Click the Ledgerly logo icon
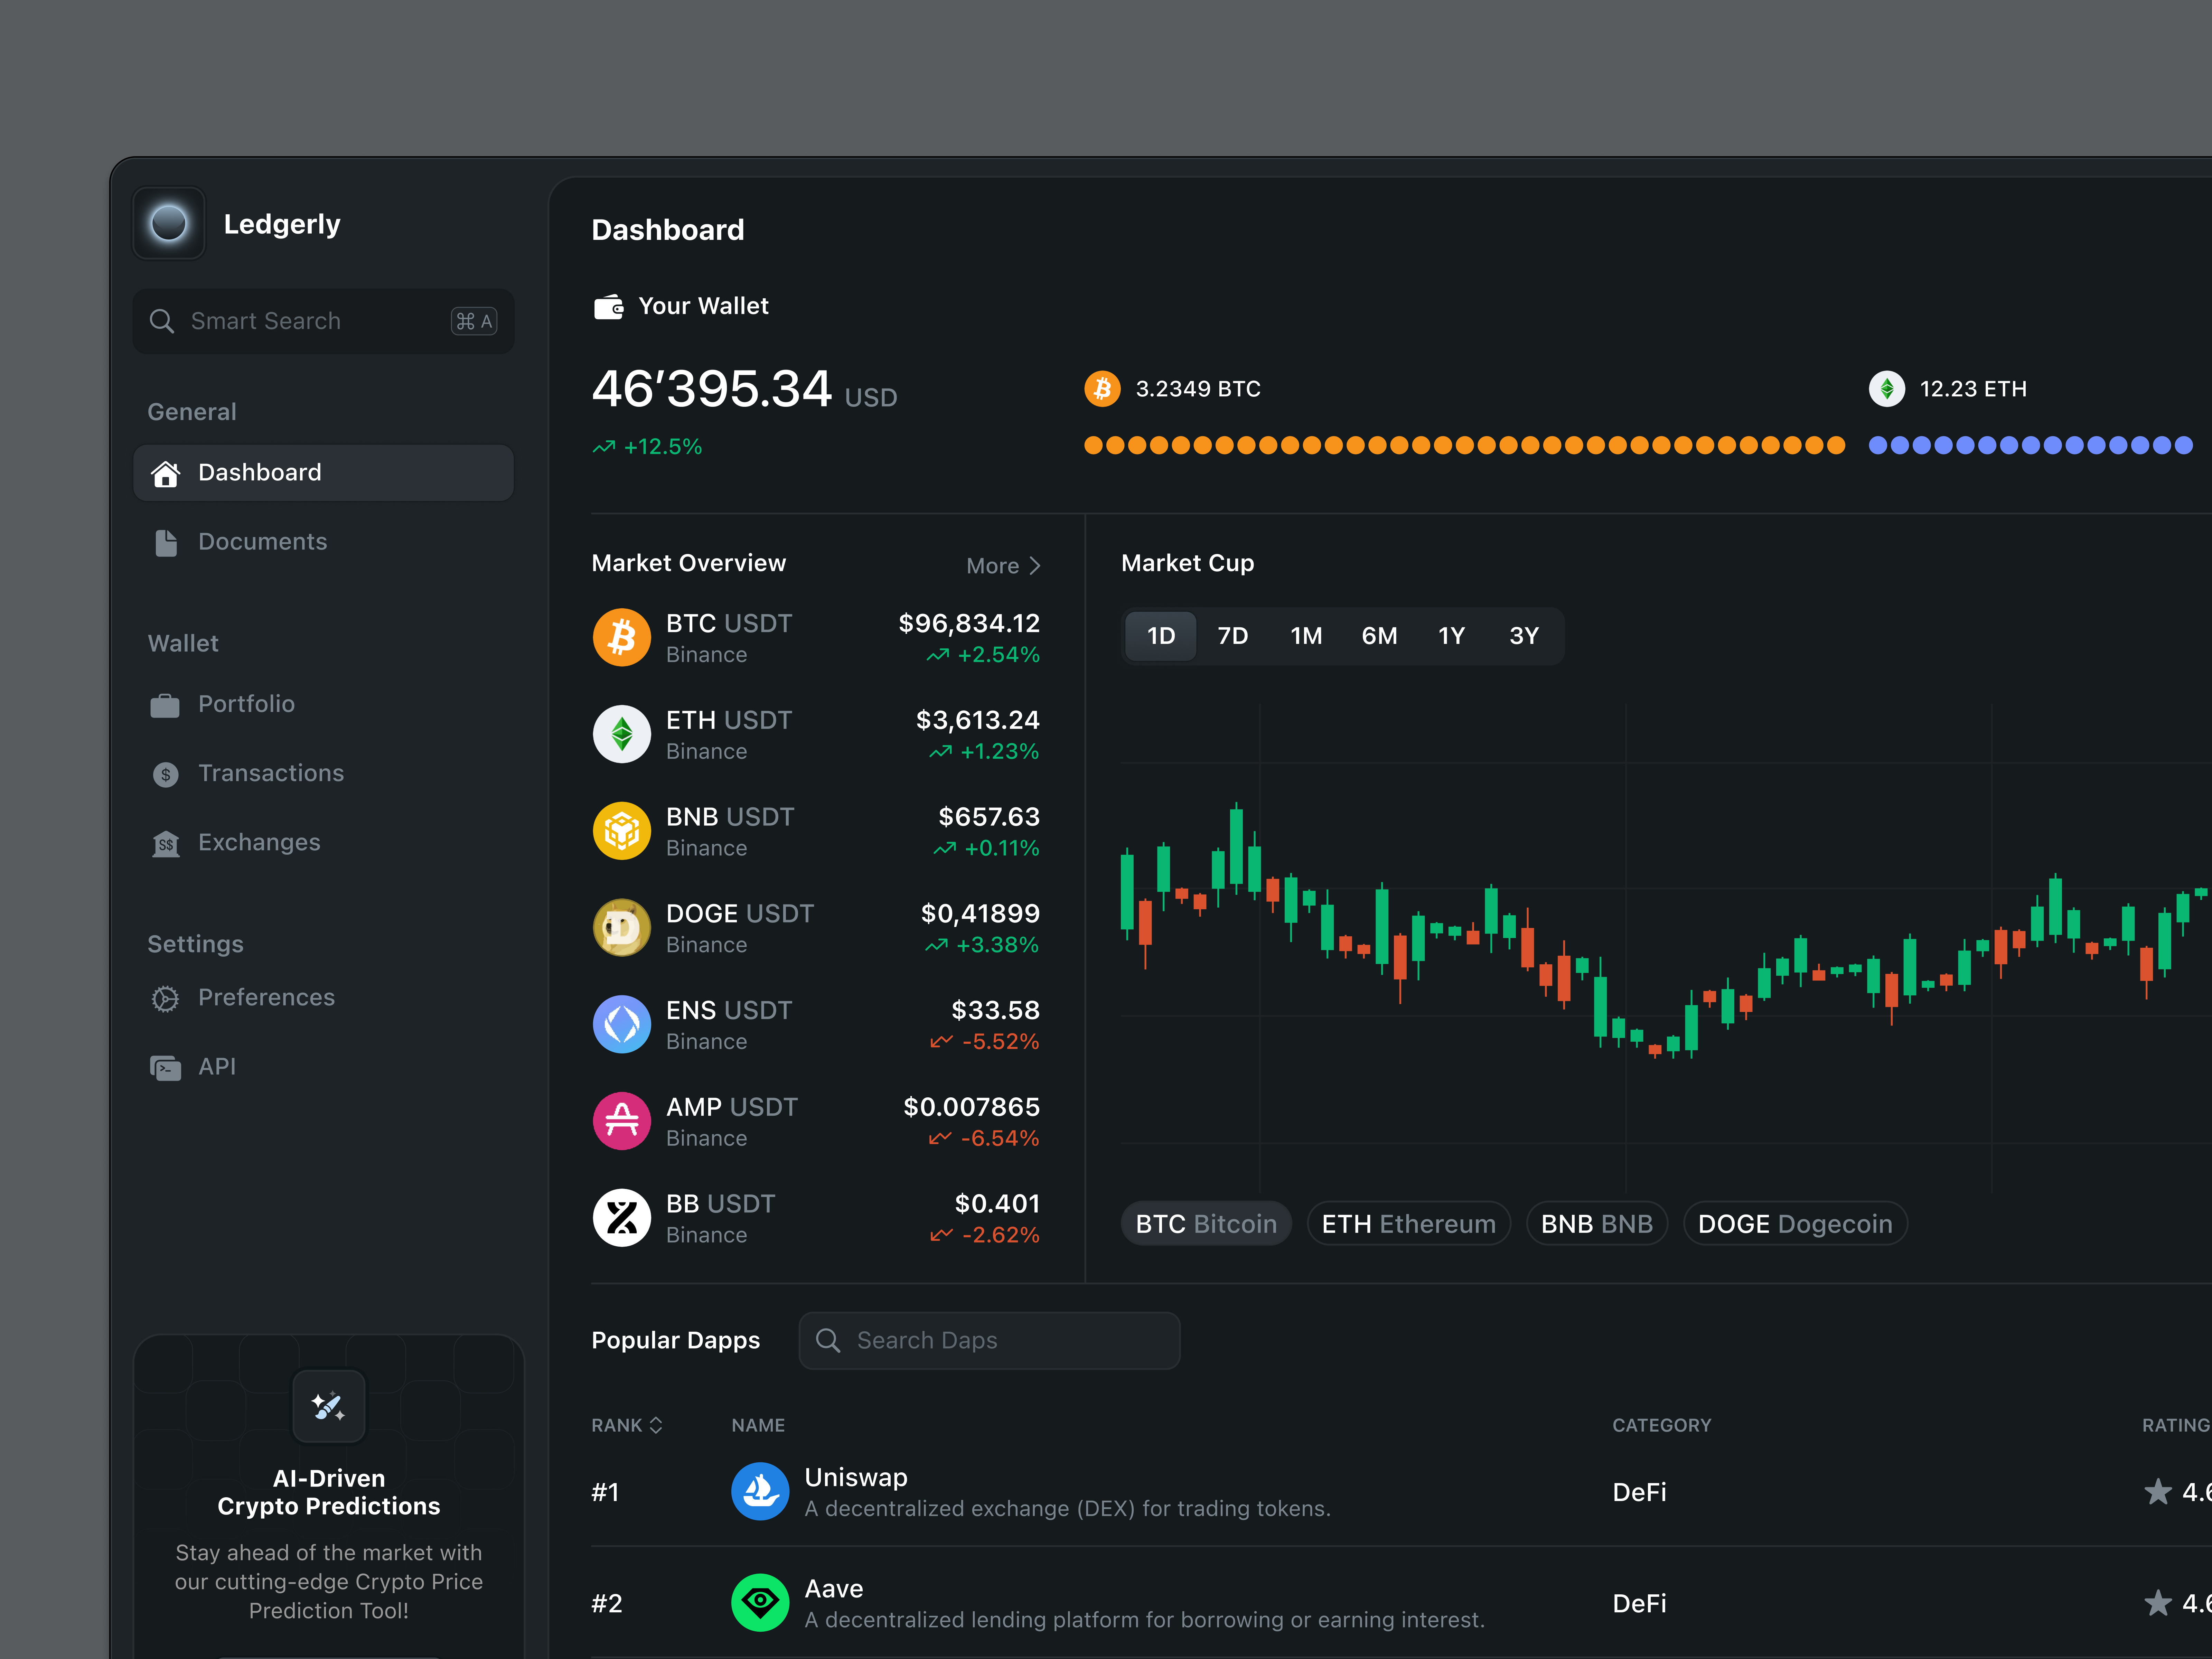The image size is (2212, 1659). click(x=168, y=223)
